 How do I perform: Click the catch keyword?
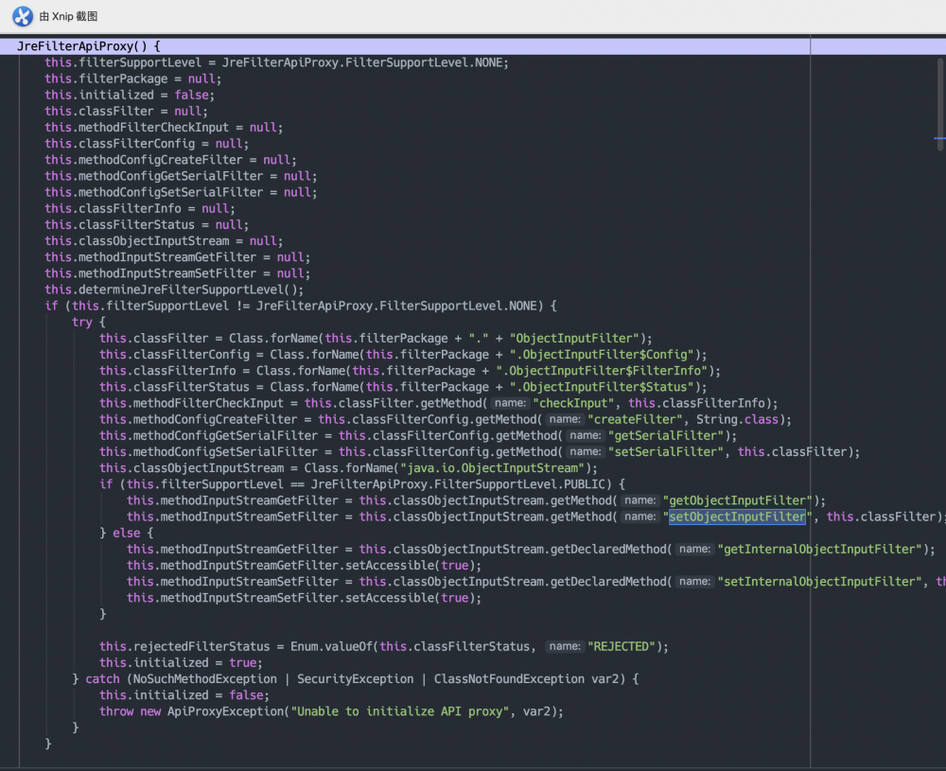(x=102, y=679)
